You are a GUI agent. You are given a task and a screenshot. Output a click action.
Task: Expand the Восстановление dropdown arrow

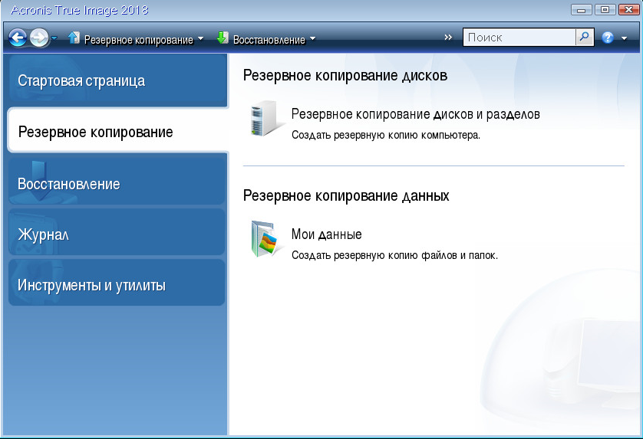312,38
